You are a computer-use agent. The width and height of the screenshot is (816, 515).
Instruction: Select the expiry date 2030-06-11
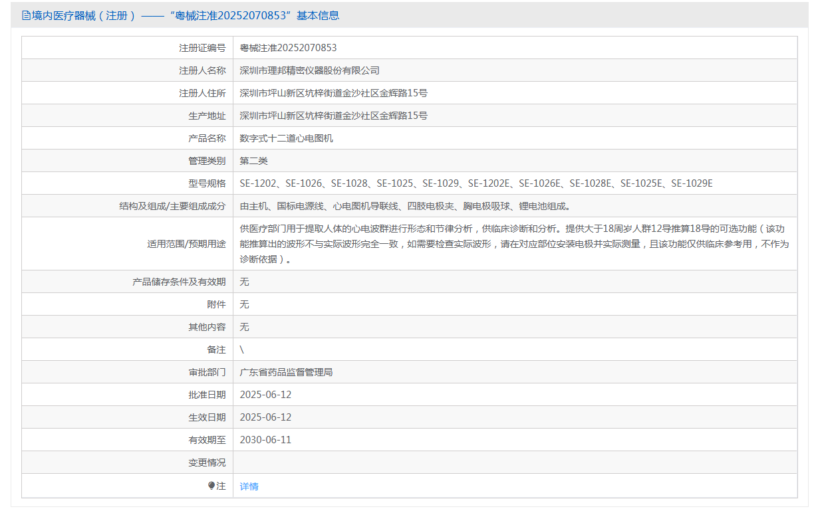click(265, 440)
